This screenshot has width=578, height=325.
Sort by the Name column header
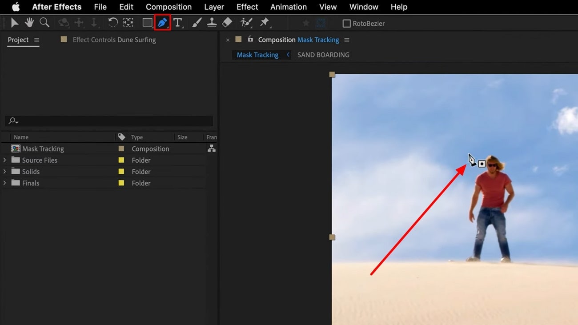click(x=21, y=137)
